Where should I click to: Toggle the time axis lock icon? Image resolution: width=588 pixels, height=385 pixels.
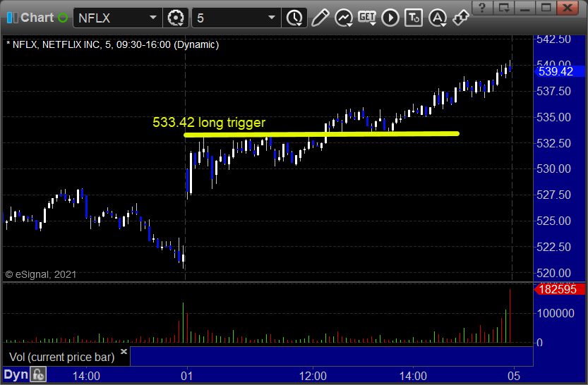click(38, 375)
